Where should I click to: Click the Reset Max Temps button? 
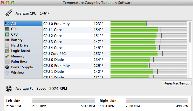(x=176, y=83)
